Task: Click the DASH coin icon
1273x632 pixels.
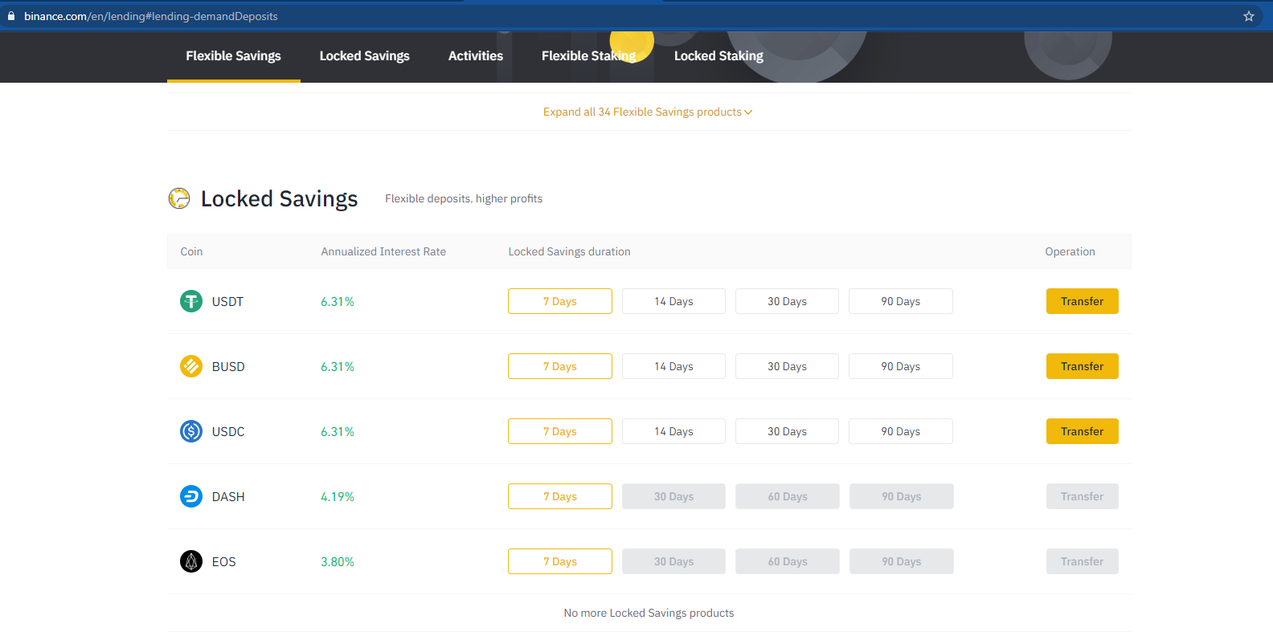Action: point(191,496)
